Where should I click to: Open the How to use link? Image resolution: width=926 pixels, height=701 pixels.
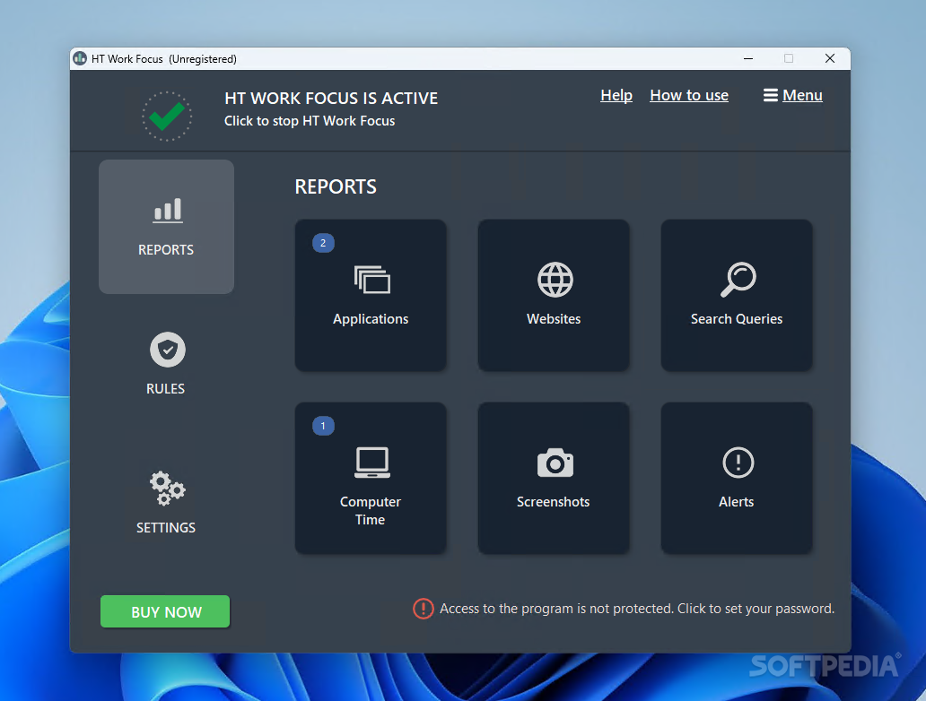point(689,96)
